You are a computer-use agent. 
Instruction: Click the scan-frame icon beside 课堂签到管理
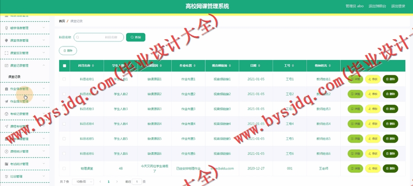[x=7, y=53]
